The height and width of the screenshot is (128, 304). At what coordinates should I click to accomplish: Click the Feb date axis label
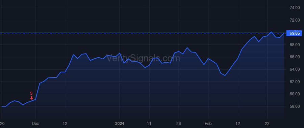click(x=208, y=124)
